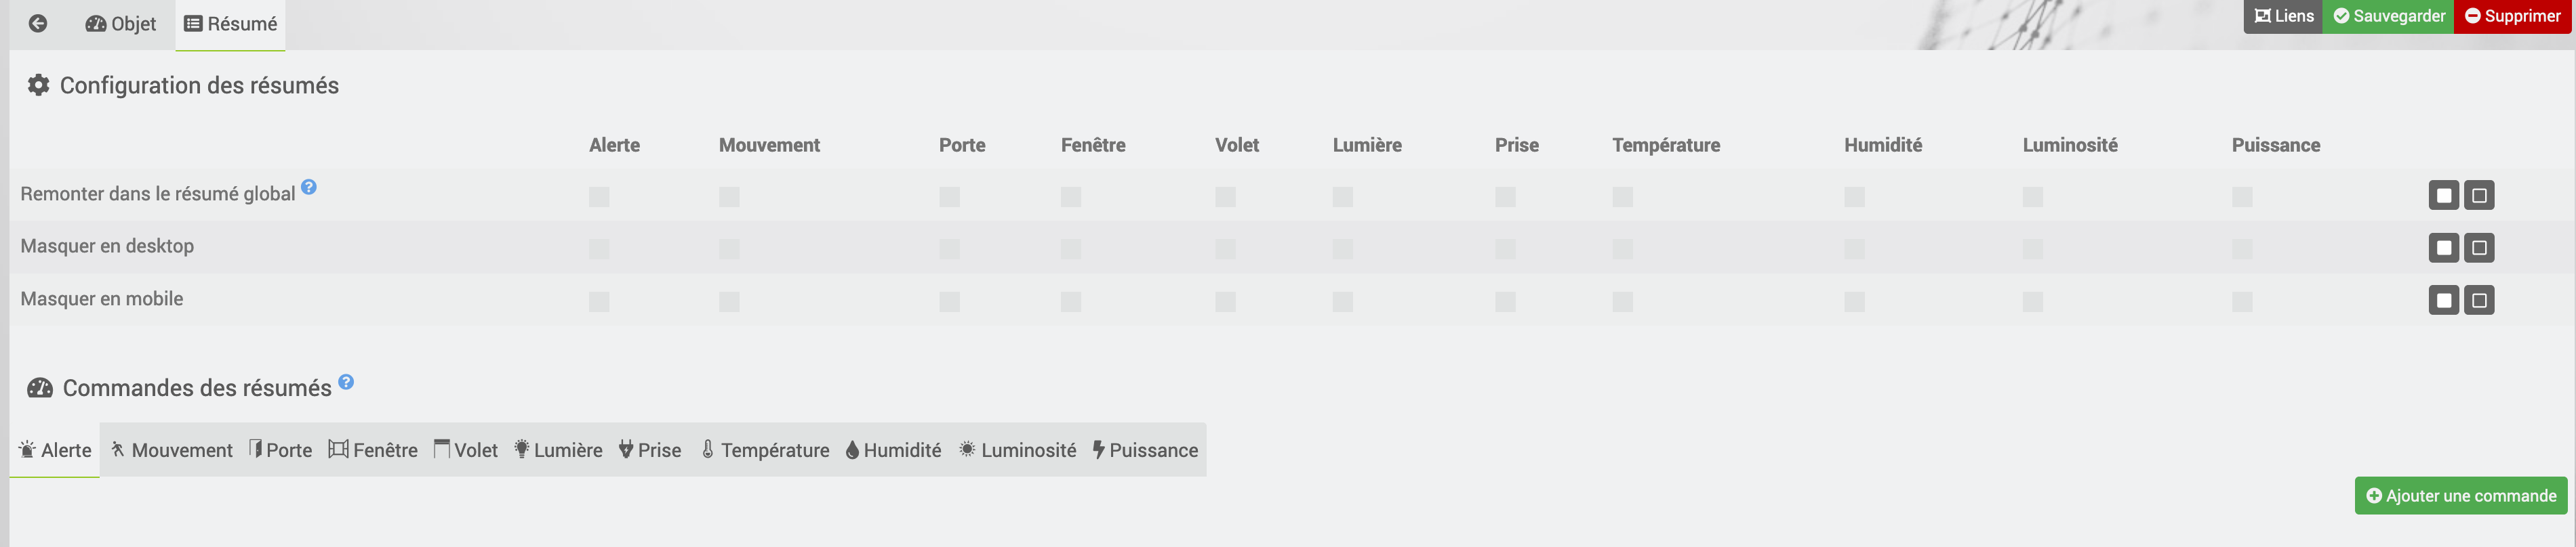Click the back arrow icon
2576x547 pixels.
[x=38, y=23]
